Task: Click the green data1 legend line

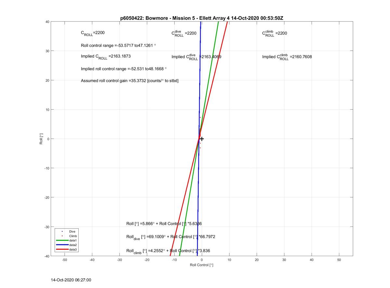Action: click(62, 240)
